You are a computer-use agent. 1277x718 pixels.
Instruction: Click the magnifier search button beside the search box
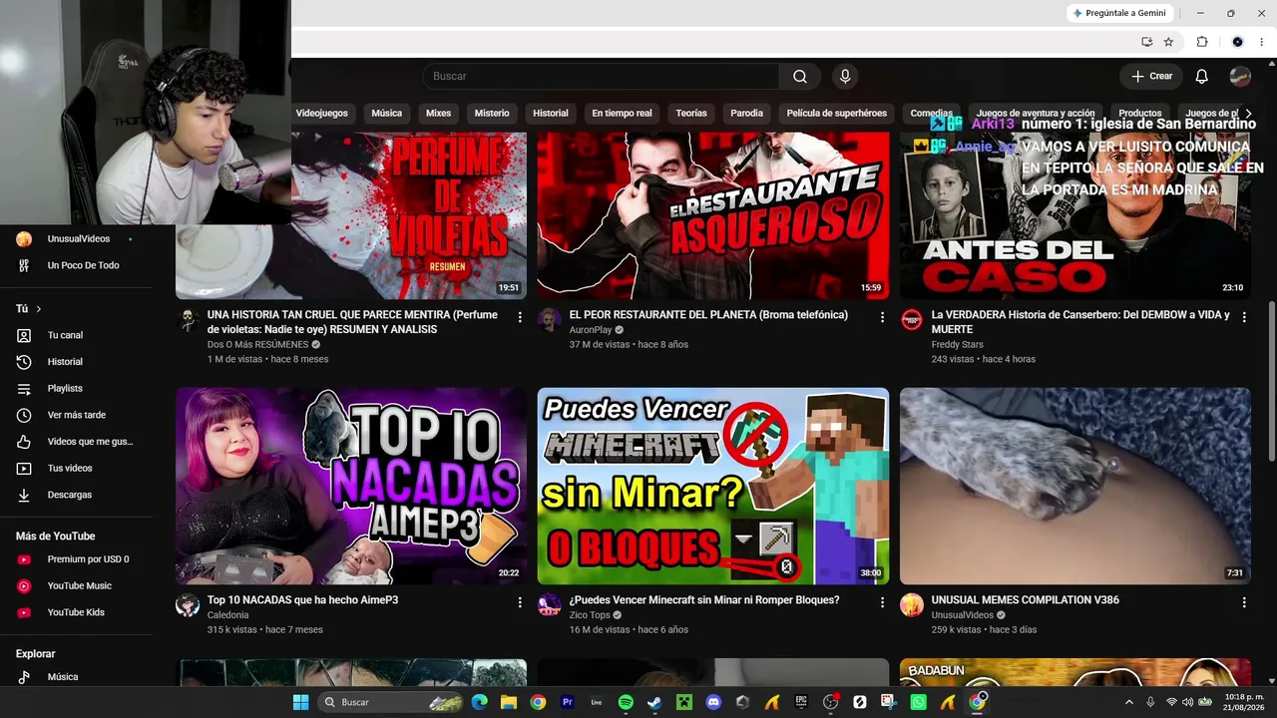(x=800, y=77)
